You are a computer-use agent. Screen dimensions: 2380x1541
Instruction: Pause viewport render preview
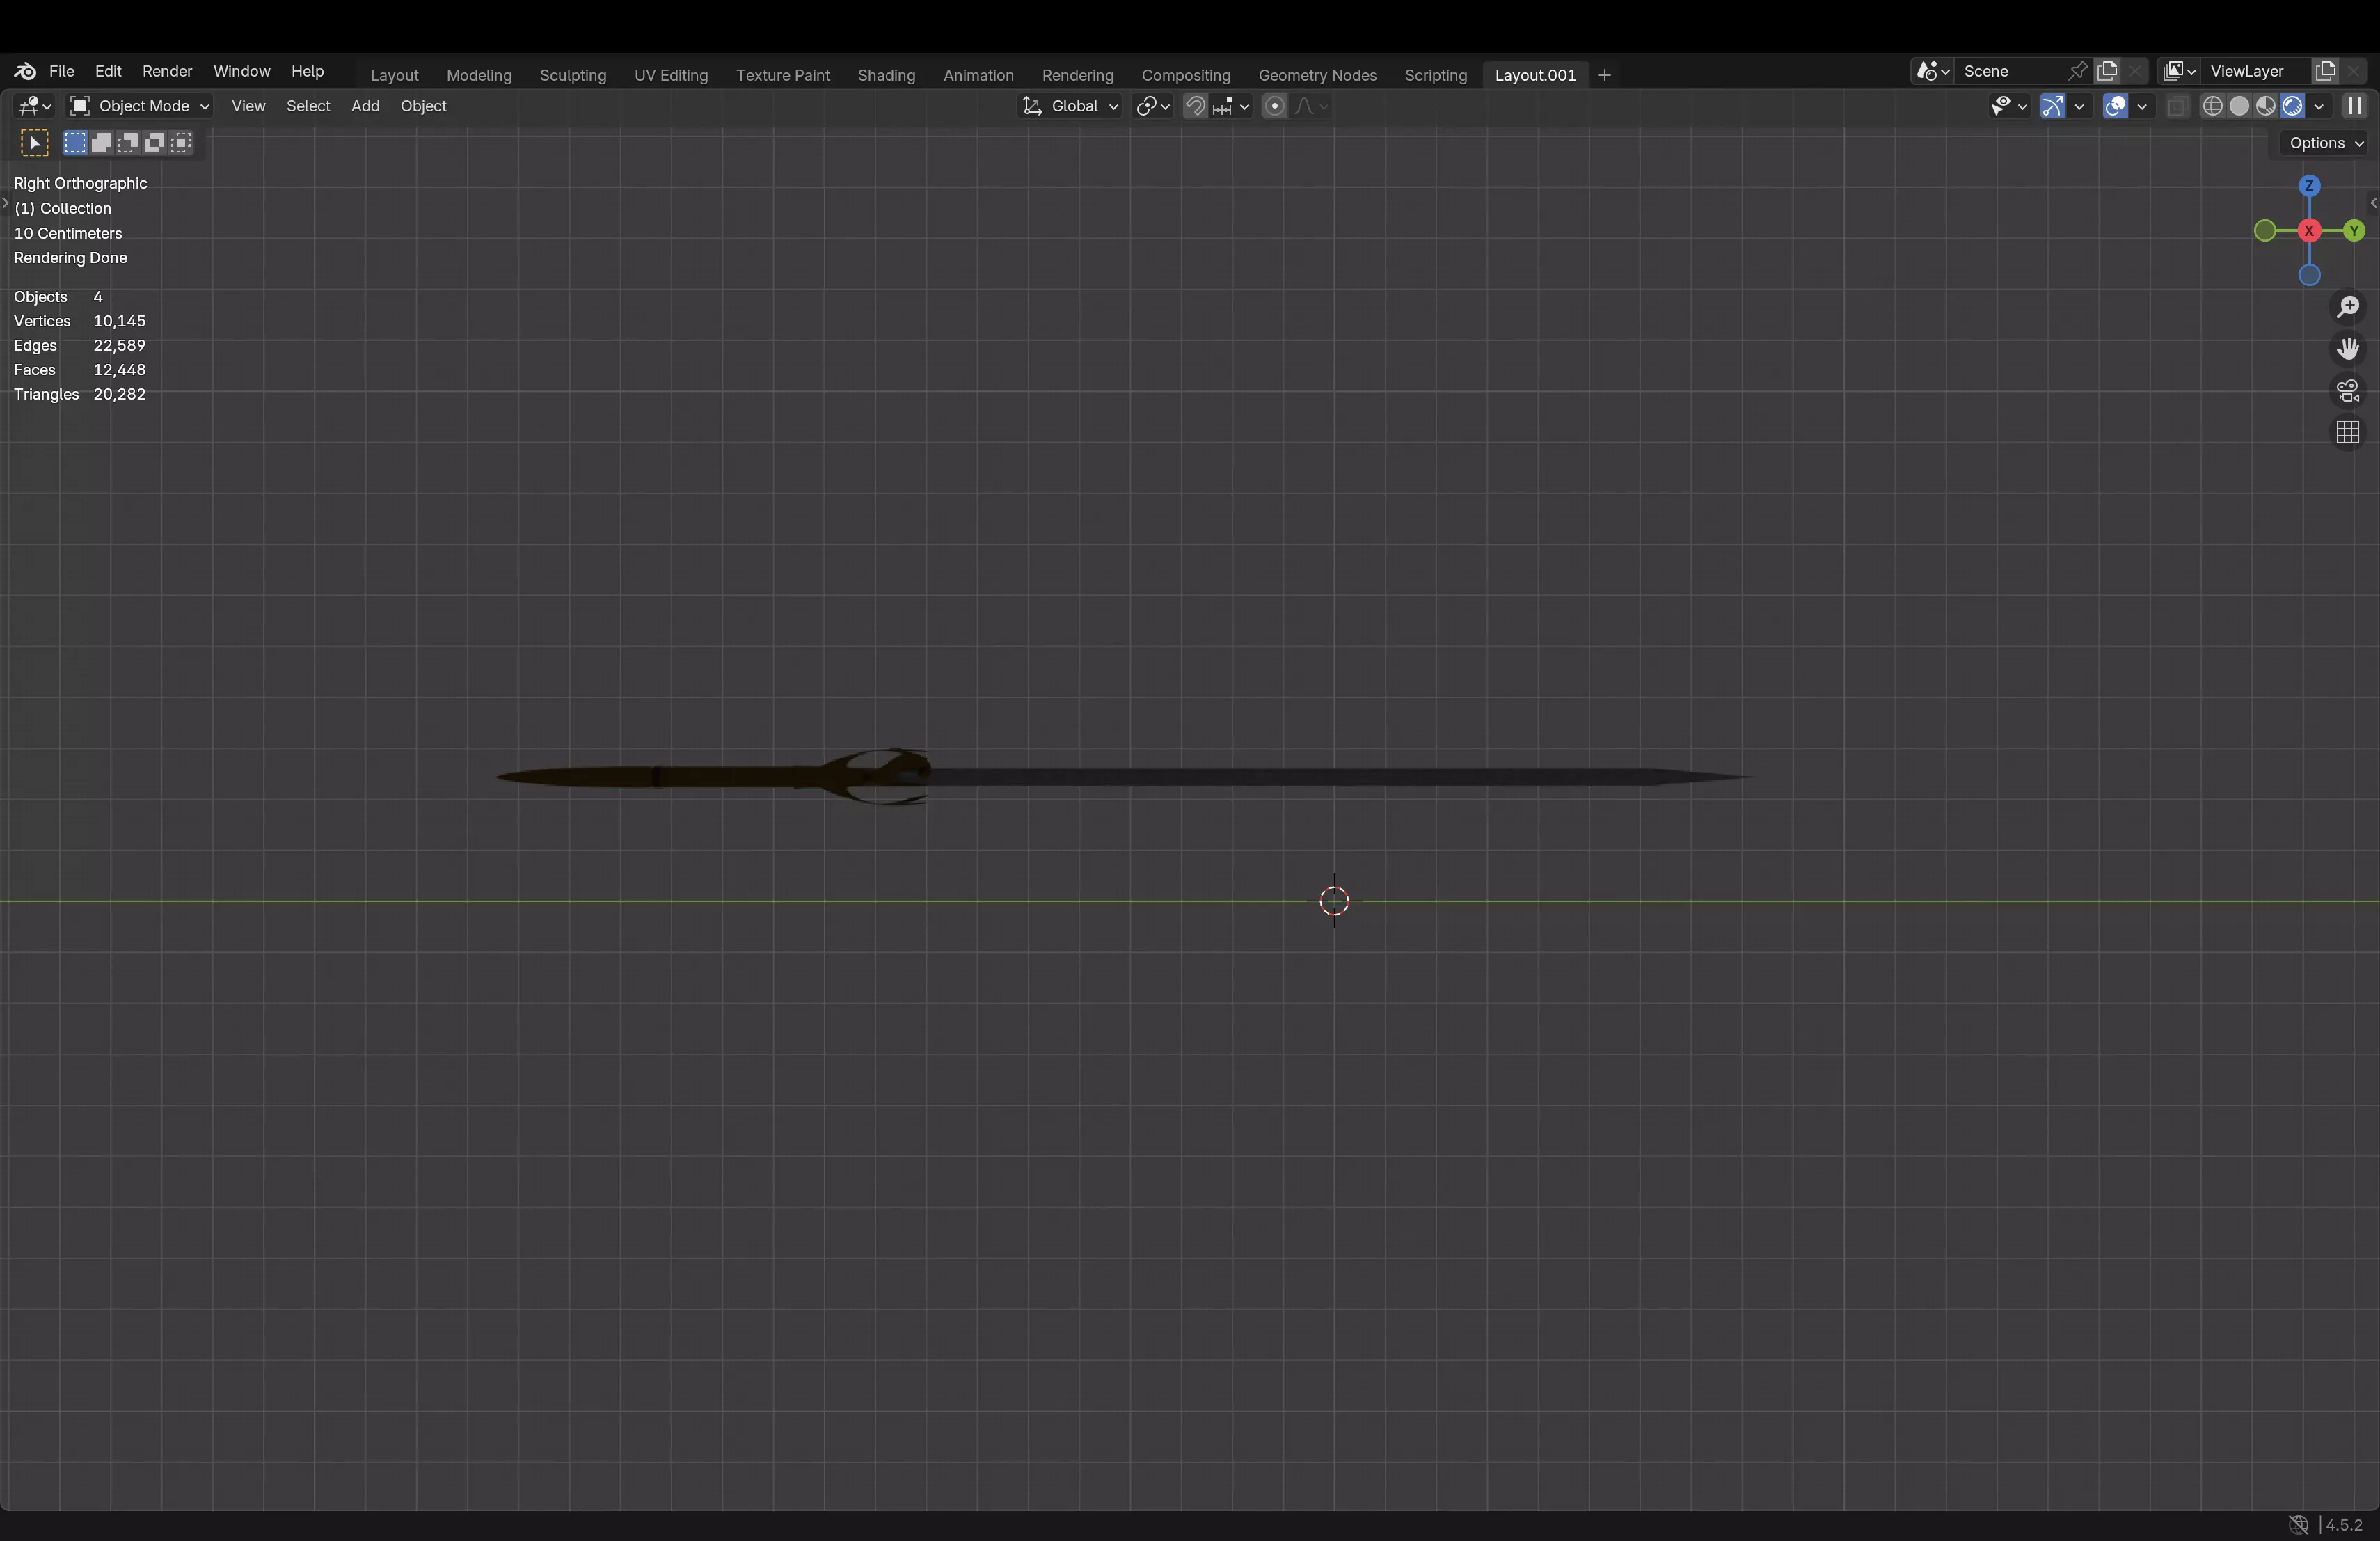coord(2355,106)
